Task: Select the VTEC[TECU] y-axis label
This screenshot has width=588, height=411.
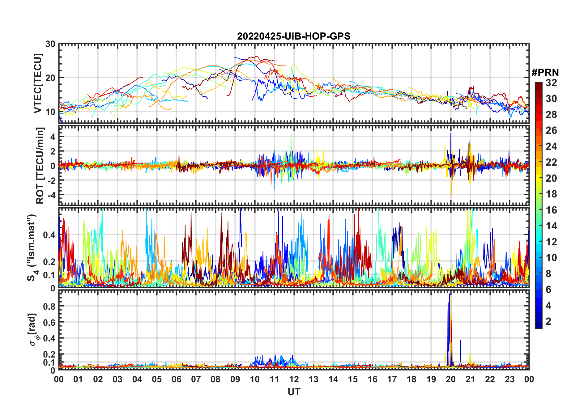Action: coord(38,83)
